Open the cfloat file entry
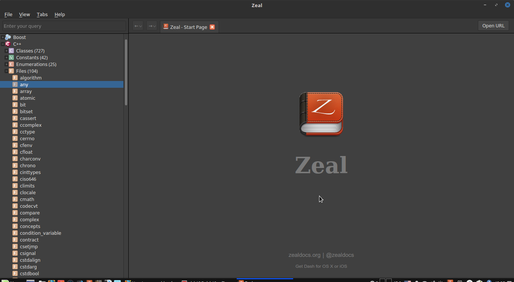This screenshot has width=514, height=282. pyautogui.click(x=26, y=152)
